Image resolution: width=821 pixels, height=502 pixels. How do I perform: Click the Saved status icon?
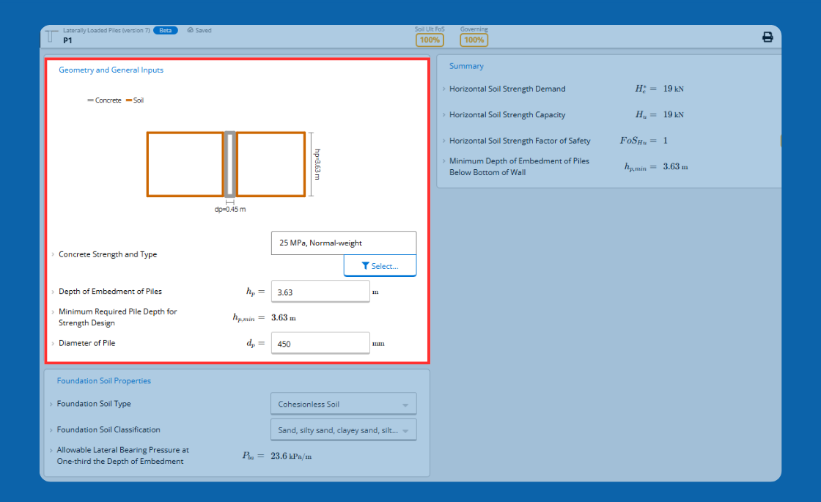(x=190, y=30)
